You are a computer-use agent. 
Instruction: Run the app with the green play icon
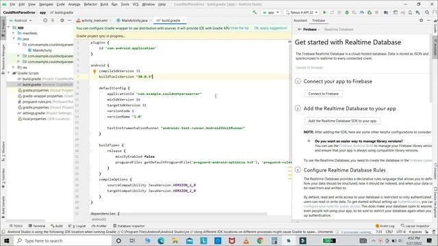click(324, 12)
